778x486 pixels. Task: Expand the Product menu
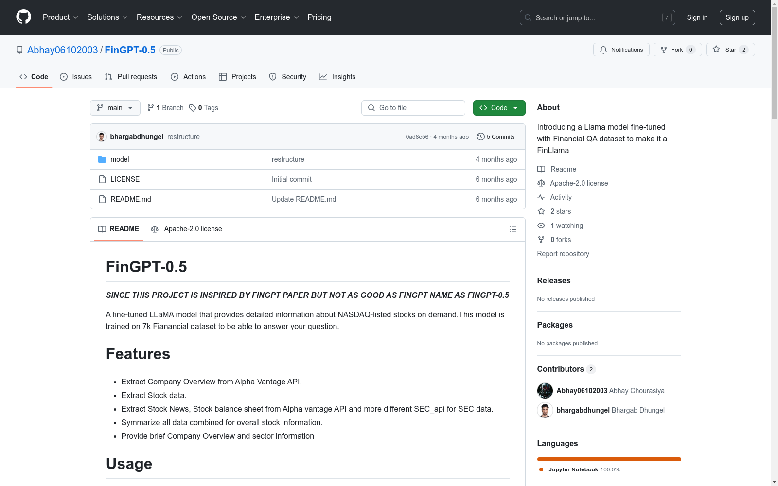coord(60,17)
